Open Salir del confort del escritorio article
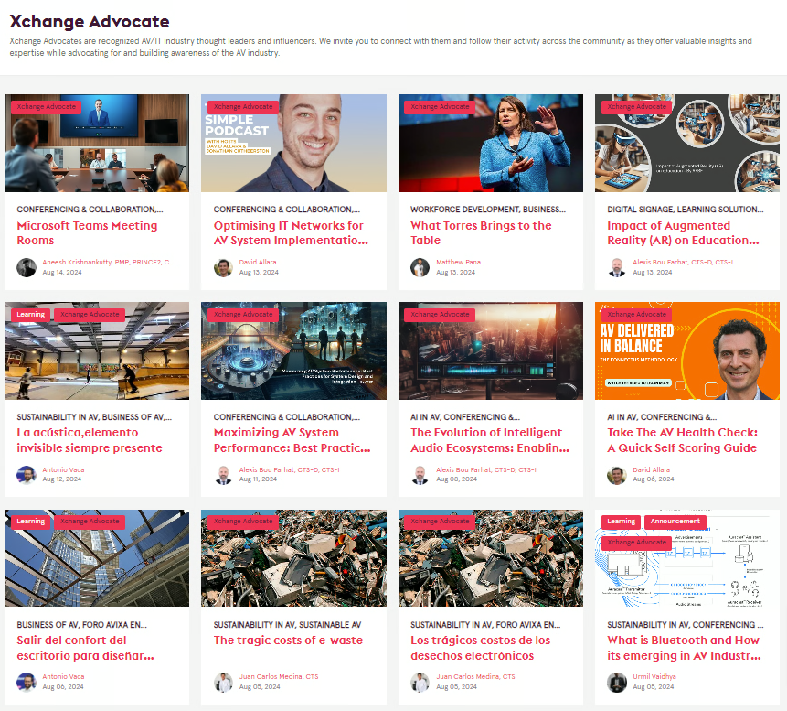787x711 pixels. (85, 648)
